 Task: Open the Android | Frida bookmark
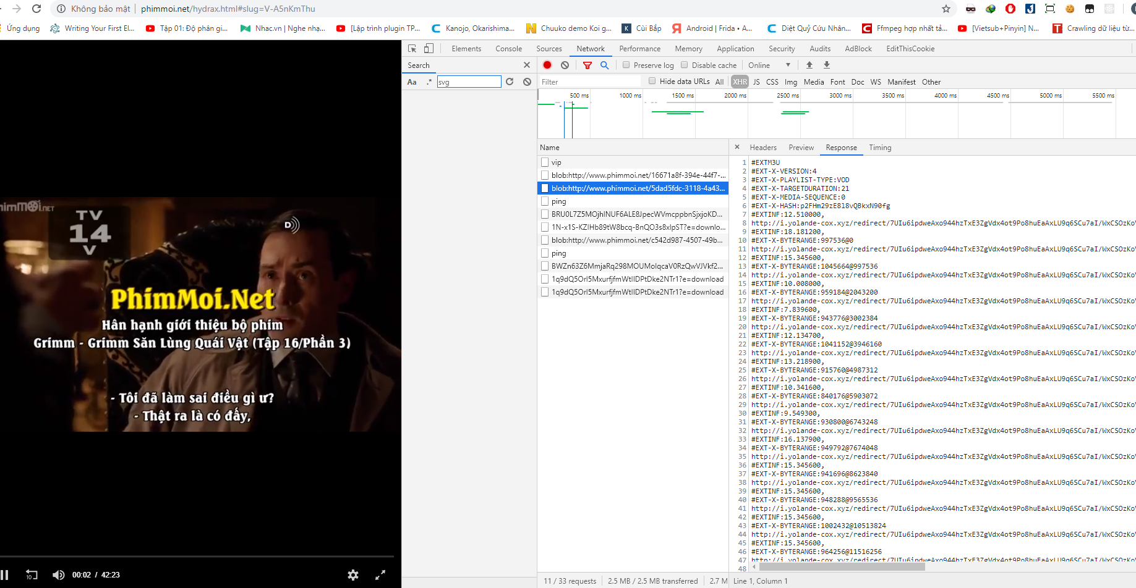712,28
